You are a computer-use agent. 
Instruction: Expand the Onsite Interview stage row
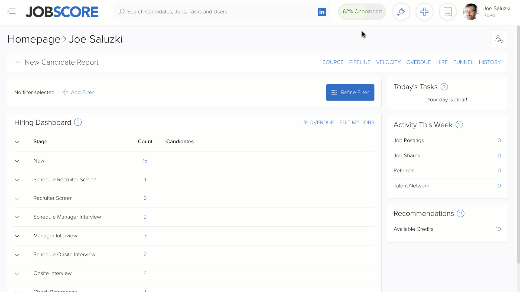pyautogui.click(x=17, y=274)
